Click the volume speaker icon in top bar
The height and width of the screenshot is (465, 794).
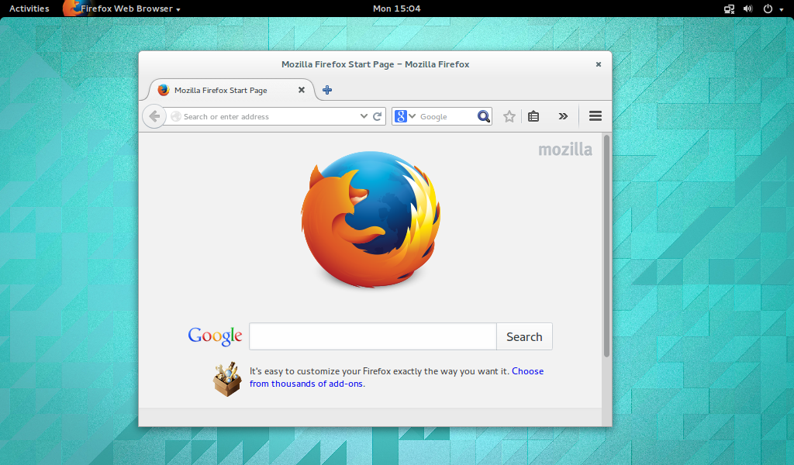(x=748, y=9)
